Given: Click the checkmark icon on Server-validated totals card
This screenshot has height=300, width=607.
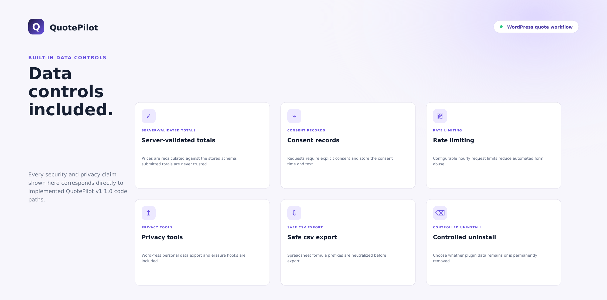Looking at the screenshot, I should pyautogui.click(x=149, y=116).
